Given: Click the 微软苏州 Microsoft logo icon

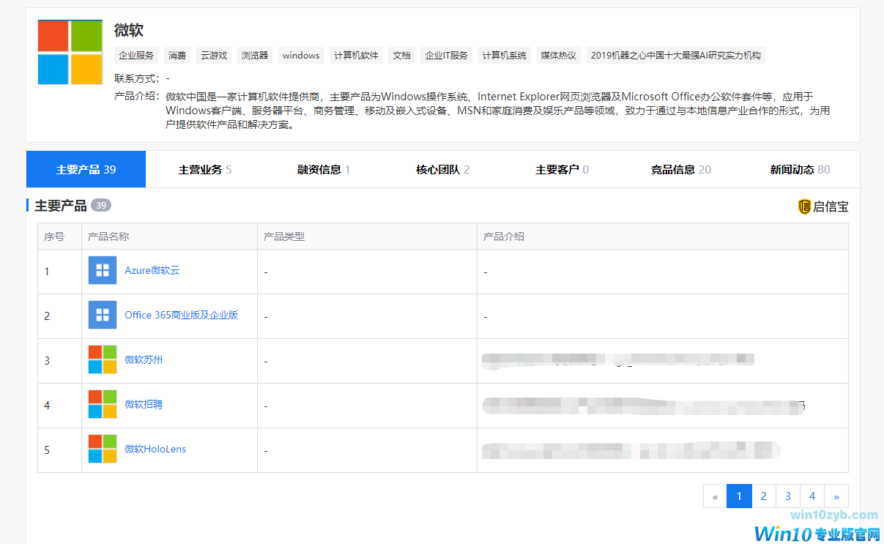Looking at the screenshot, I should point(103,359).
